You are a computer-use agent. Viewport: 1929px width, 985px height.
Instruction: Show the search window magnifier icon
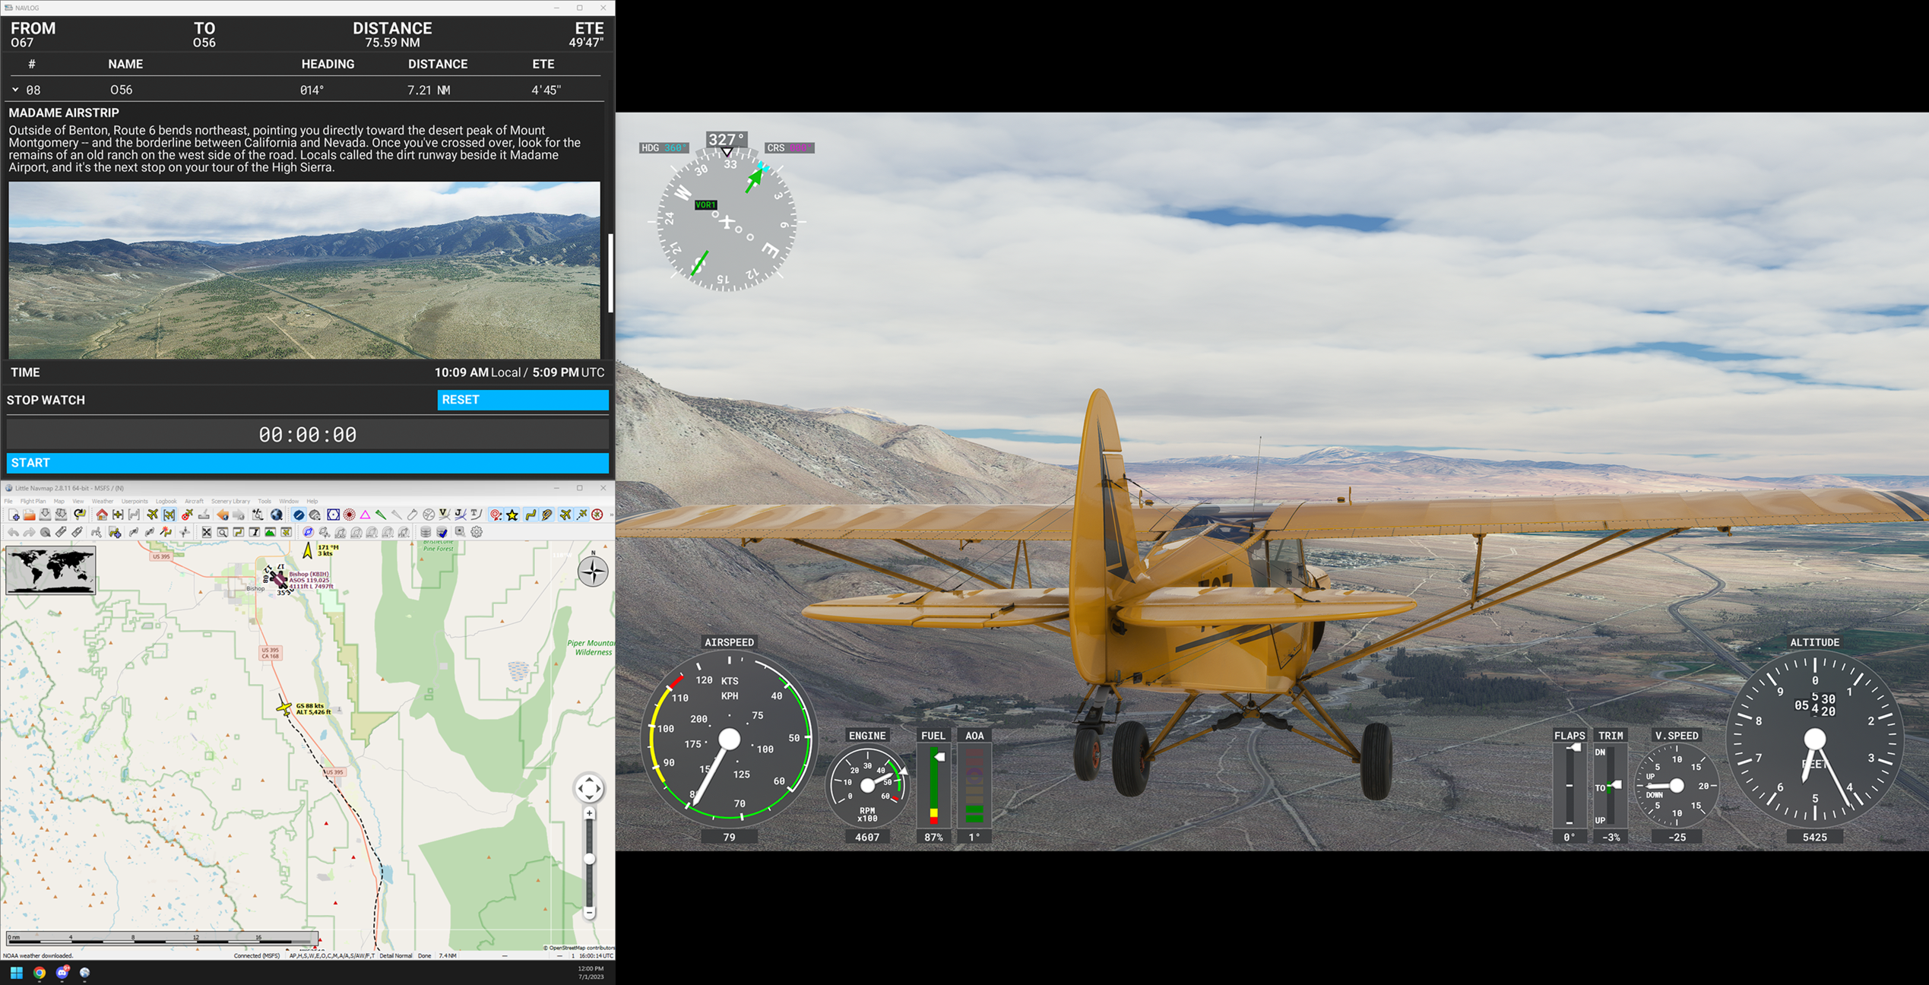point(223,532)
